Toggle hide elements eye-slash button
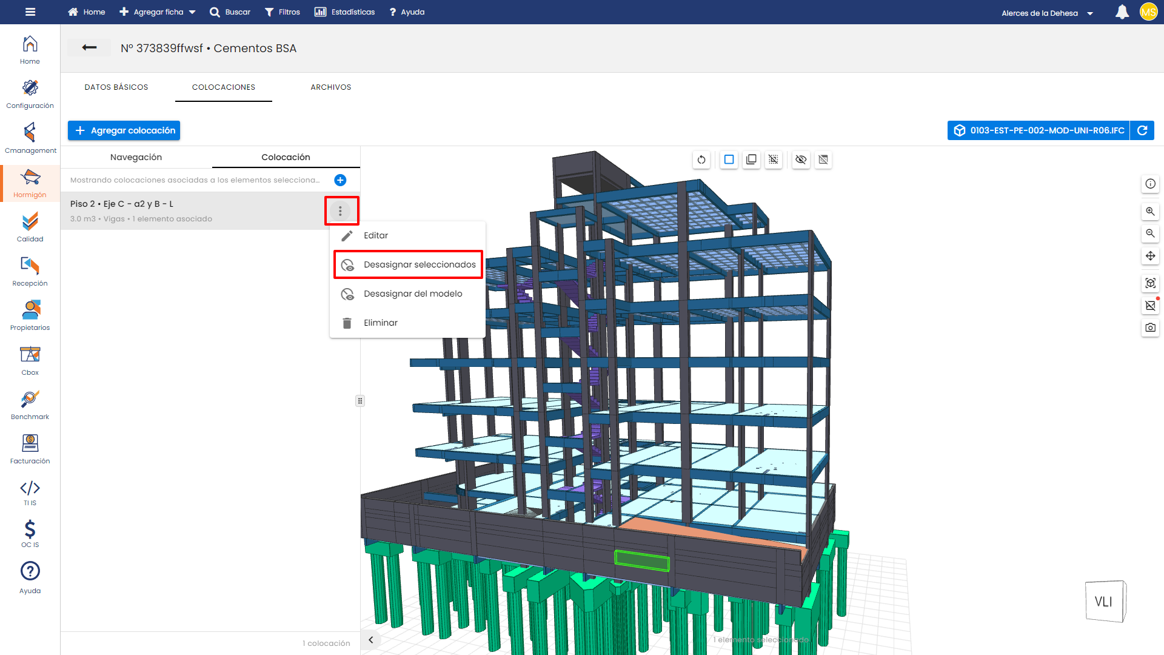The height and width of the screenshot is (655, 1164). [x=801, y=160]
